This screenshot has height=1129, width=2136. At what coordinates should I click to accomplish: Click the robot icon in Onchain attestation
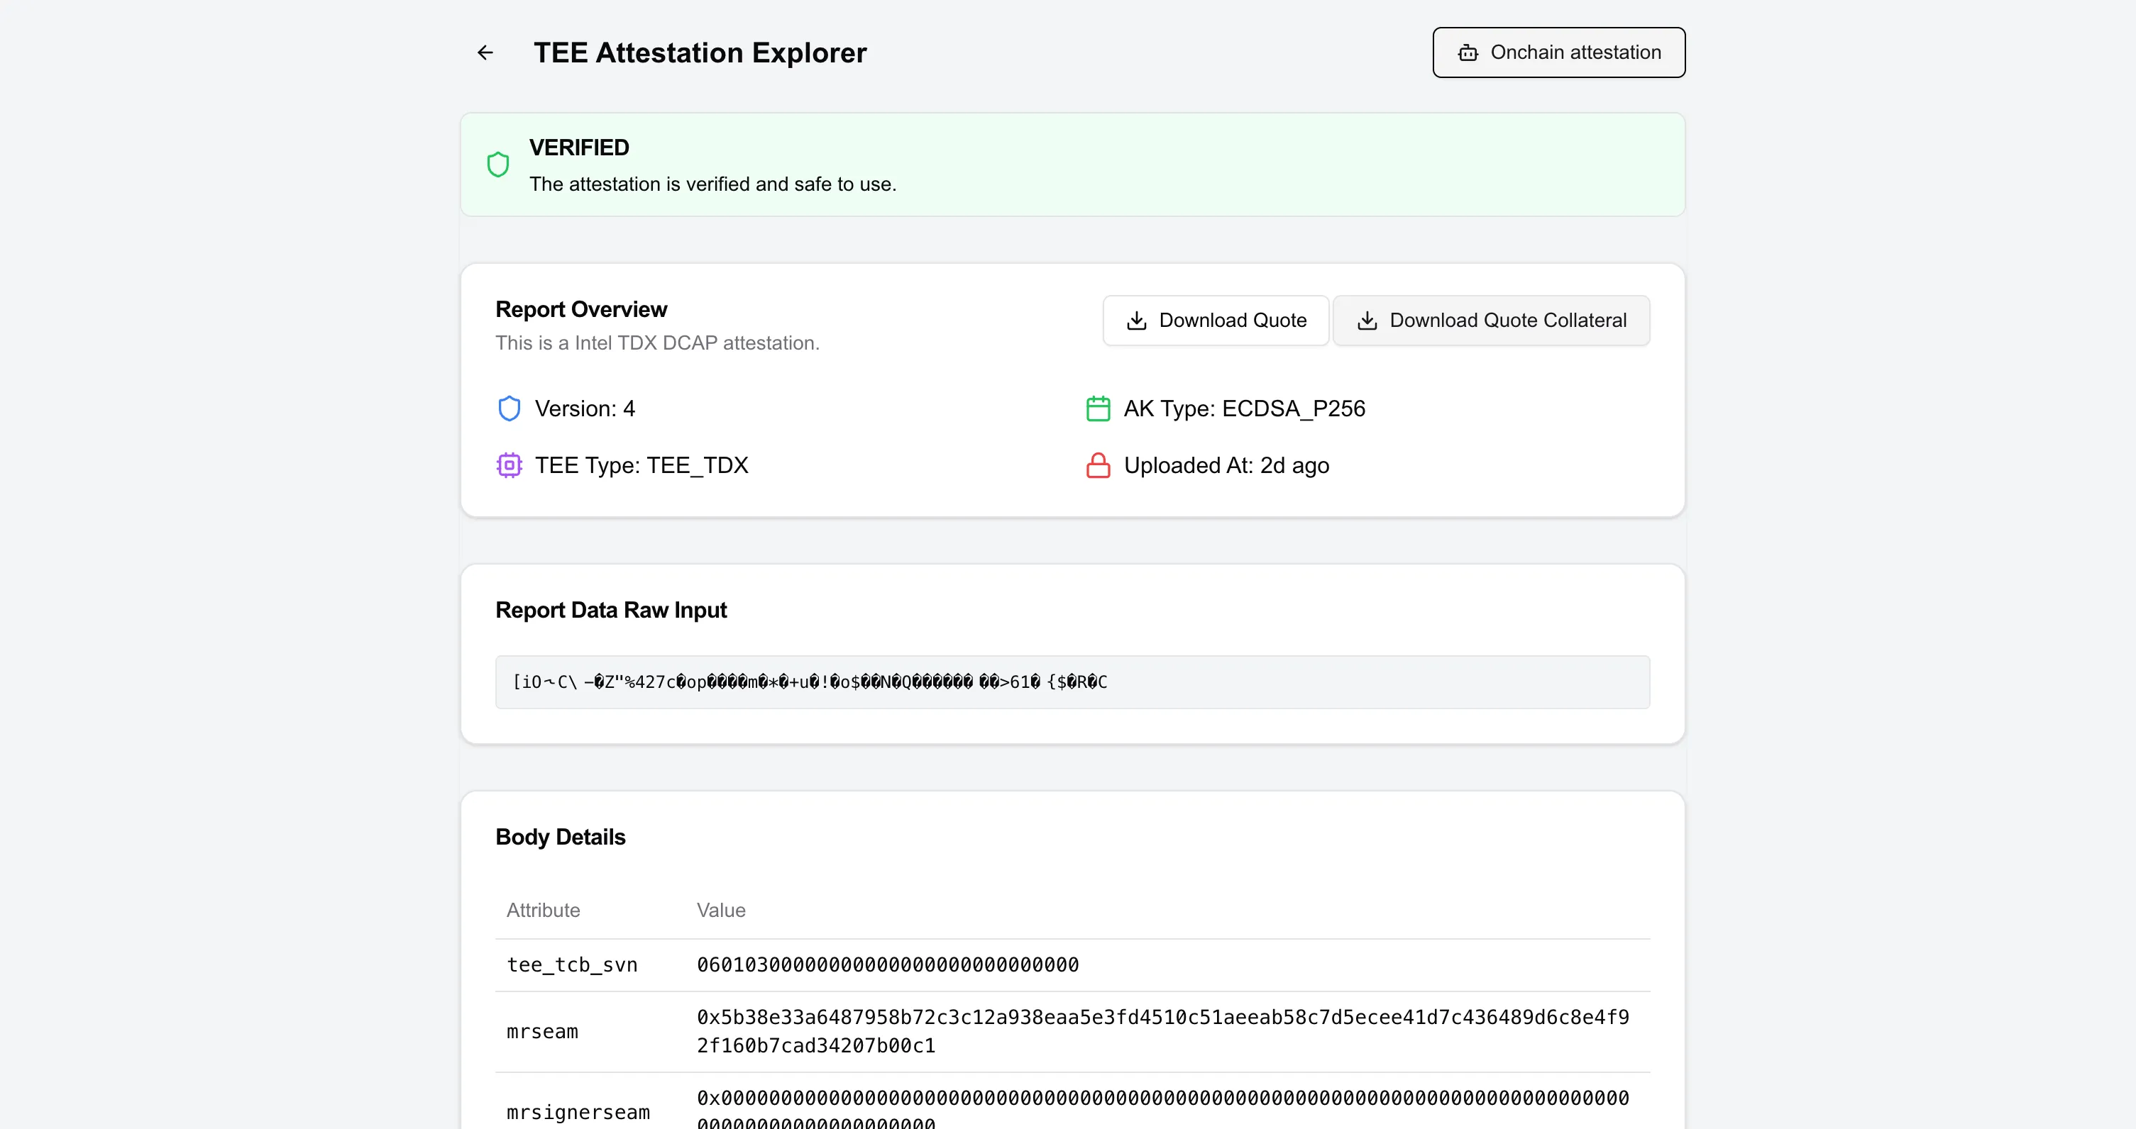[1468, 53]
